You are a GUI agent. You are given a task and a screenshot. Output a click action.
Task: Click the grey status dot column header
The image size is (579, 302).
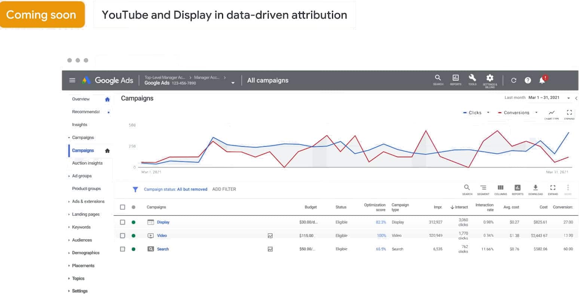[134, 207]
